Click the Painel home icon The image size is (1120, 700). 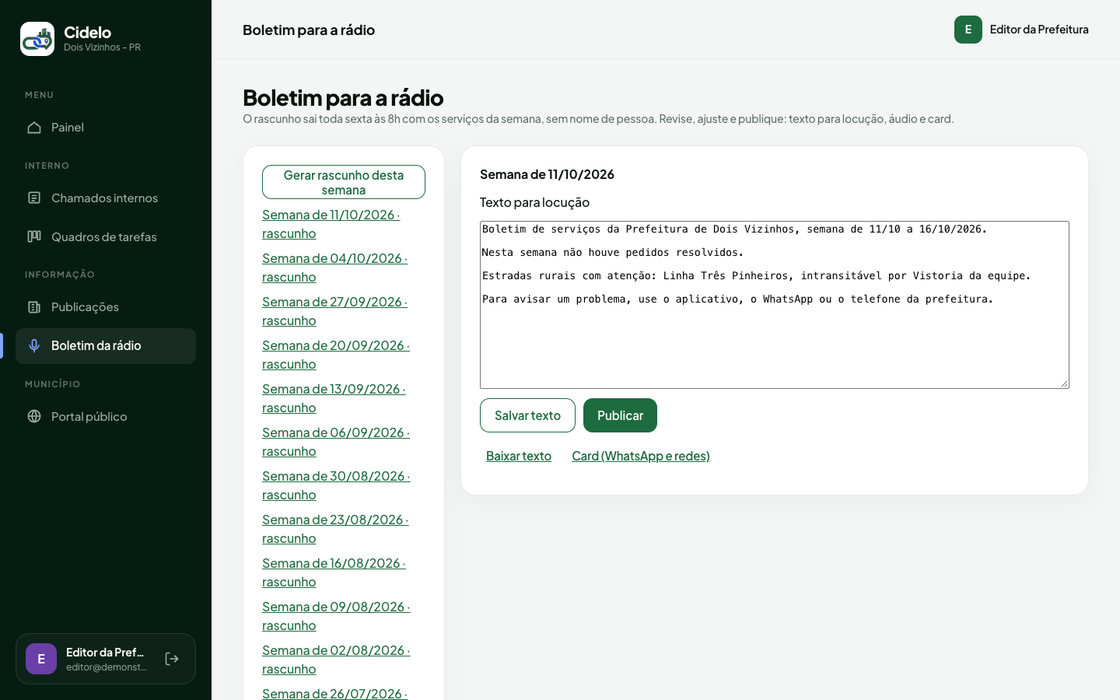pos(34,128)
